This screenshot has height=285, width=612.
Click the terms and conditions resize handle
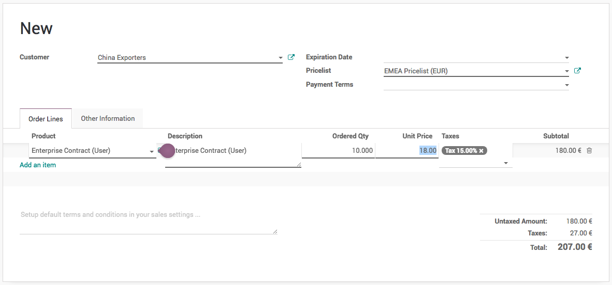(x=275, y=232)
